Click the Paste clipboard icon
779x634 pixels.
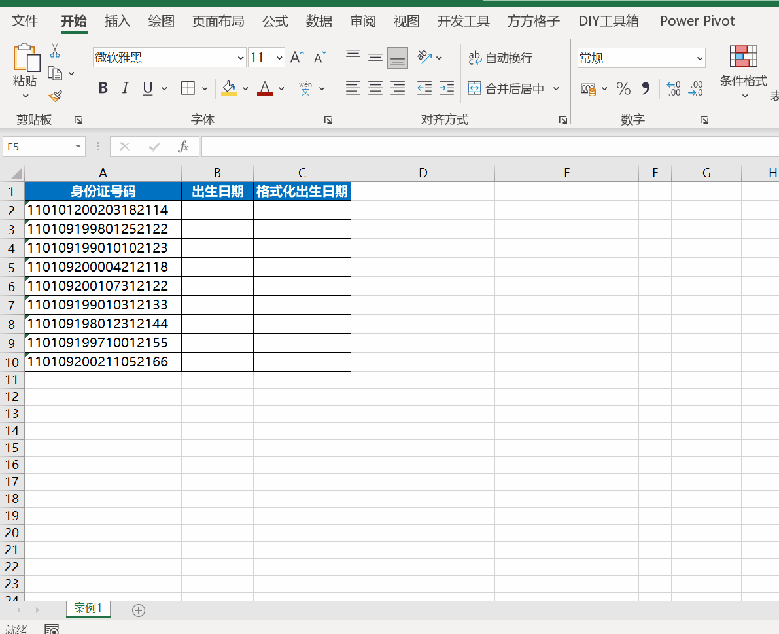[26, 58]
